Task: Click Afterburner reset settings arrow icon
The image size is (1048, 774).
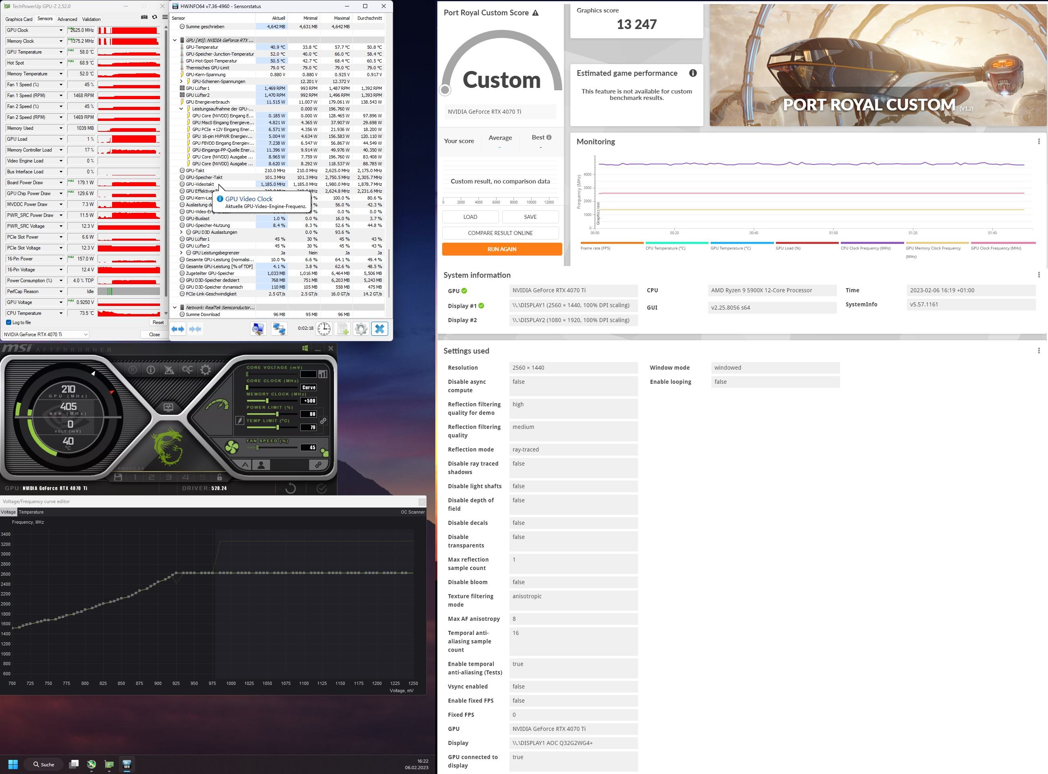Action: (x=291, y=488)
